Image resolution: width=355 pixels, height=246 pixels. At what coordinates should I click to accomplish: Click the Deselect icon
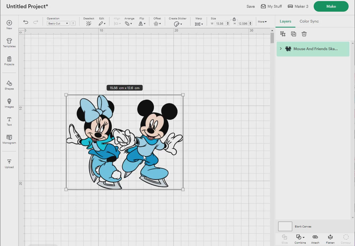(x=89, y=24)
